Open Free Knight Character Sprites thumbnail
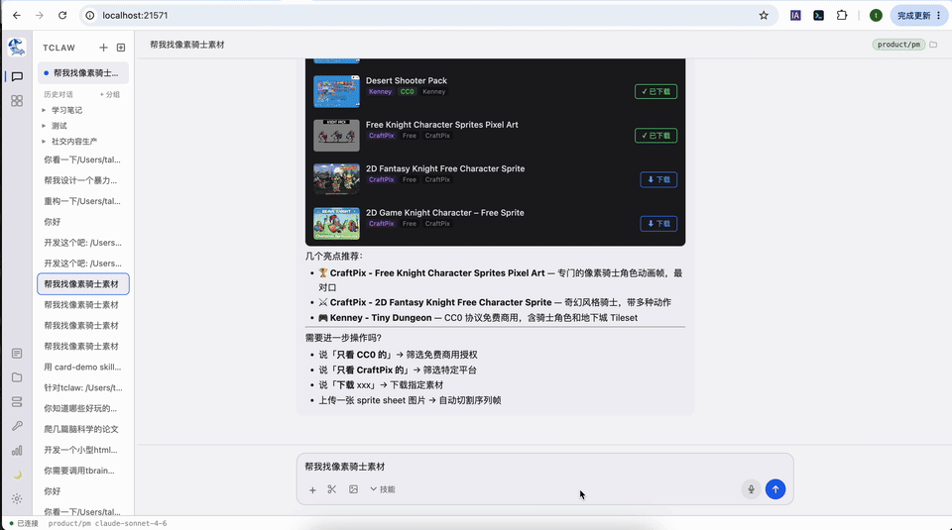952x530 pixels. (336, 136)
